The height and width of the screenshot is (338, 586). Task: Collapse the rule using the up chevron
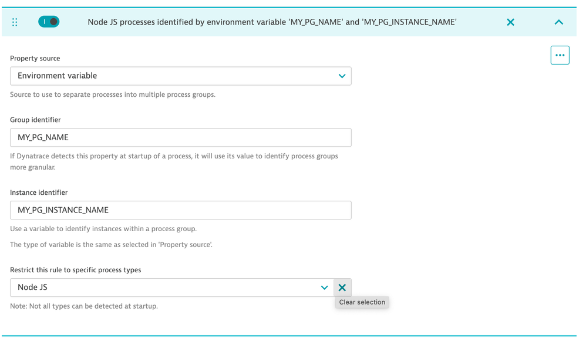coord(558,22)
